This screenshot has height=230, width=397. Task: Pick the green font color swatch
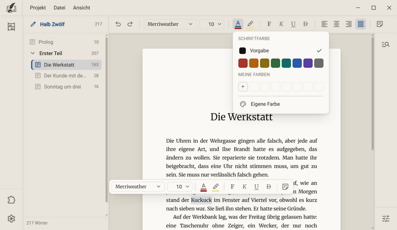click(x=275, y=63)
